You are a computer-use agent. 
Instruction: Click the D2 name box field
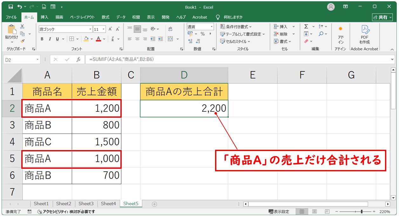19,60
